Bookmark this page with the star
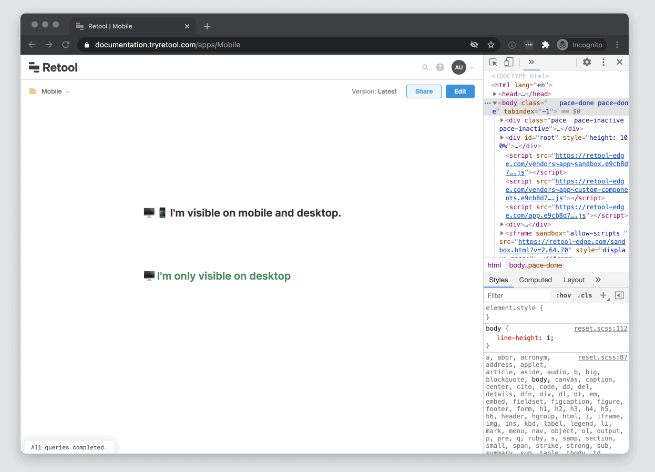Viewport: 655px width, 472px height. click(491, 45)
